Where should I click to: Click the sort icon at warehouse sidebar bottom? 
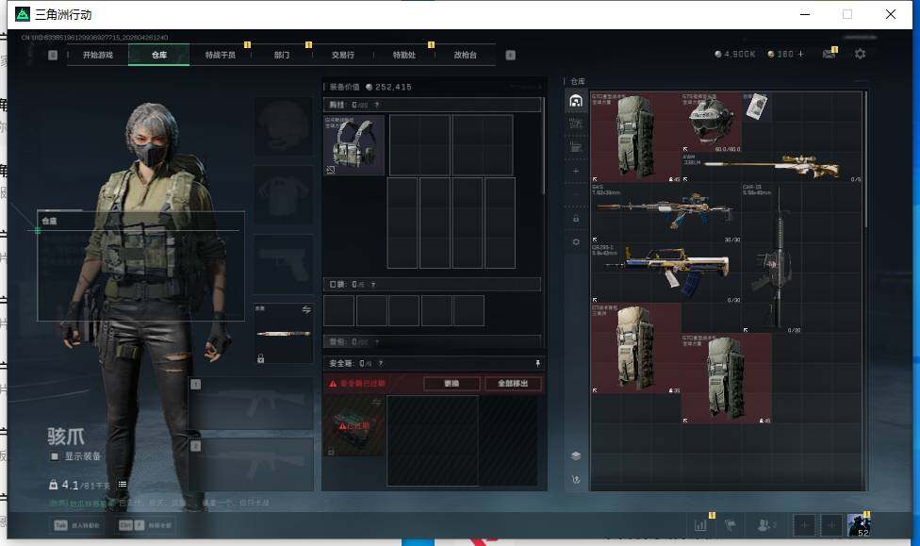point(576,480)
